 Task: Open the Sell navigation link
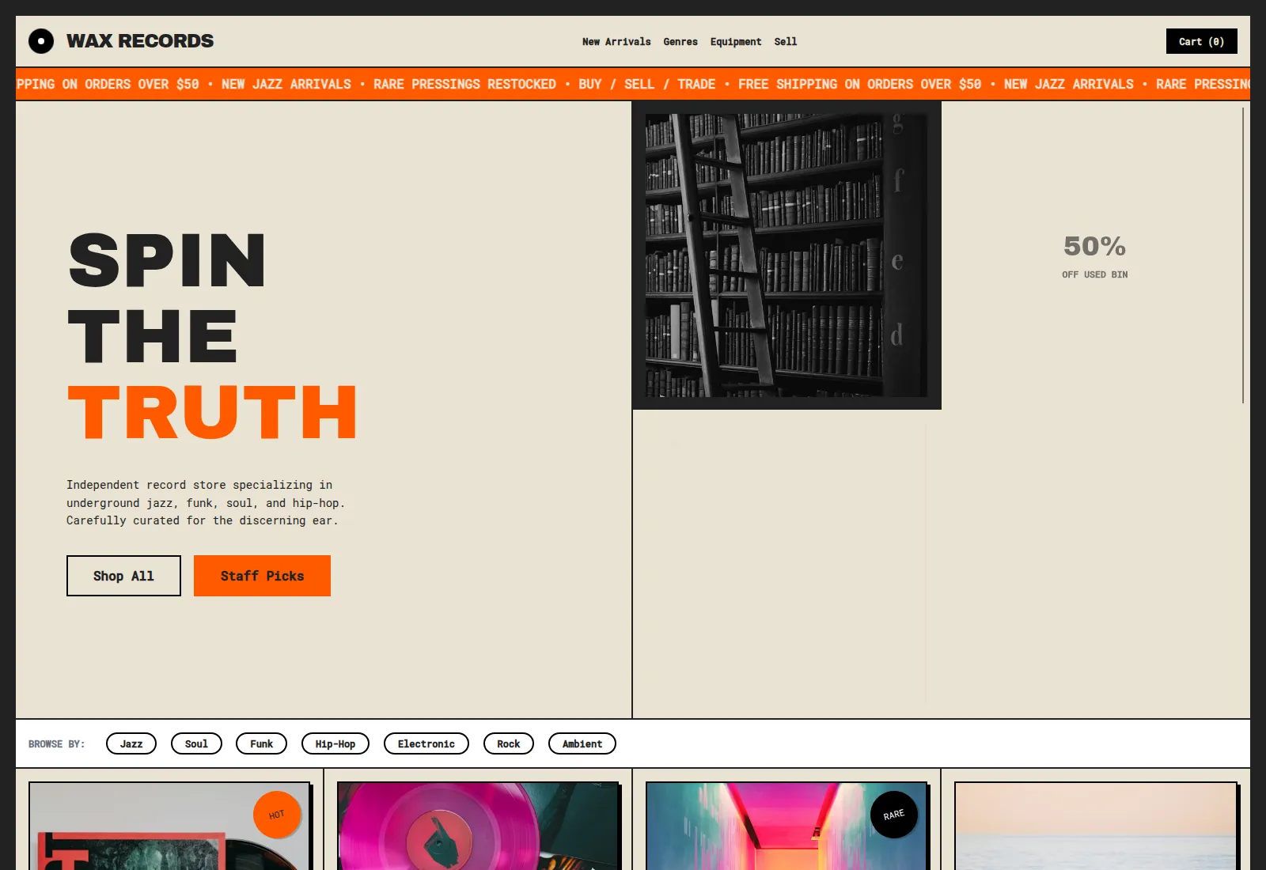(x=786, y=42)
